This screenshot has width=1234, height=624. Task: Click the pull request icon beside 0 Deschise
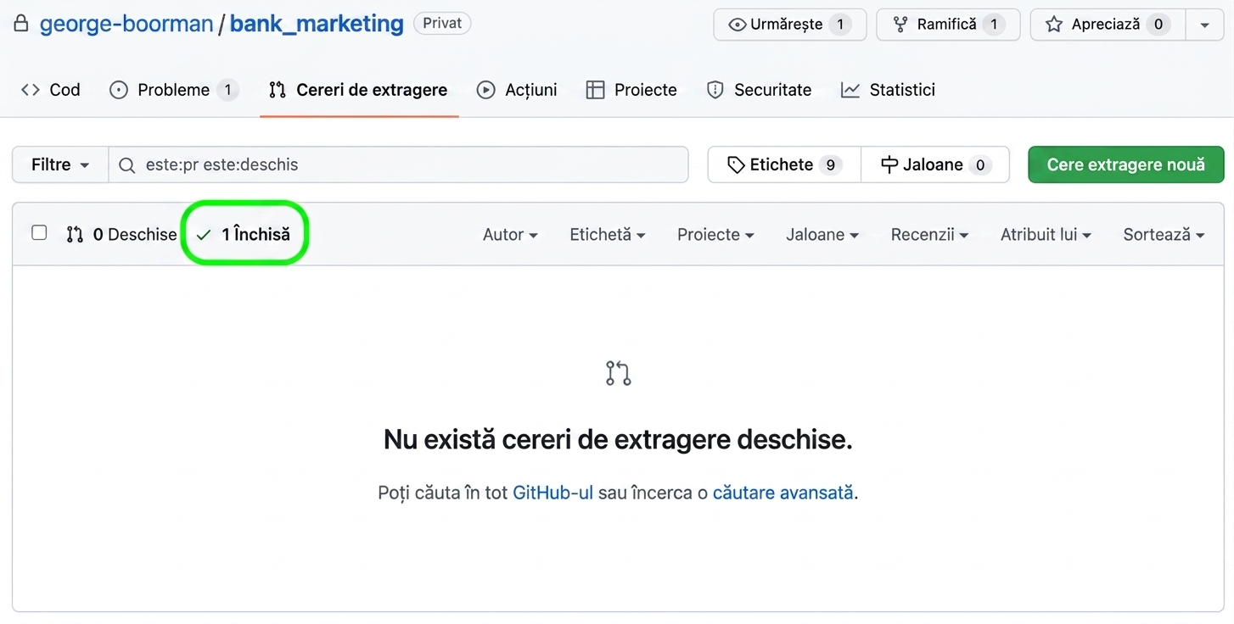click(x=75, y=235)
